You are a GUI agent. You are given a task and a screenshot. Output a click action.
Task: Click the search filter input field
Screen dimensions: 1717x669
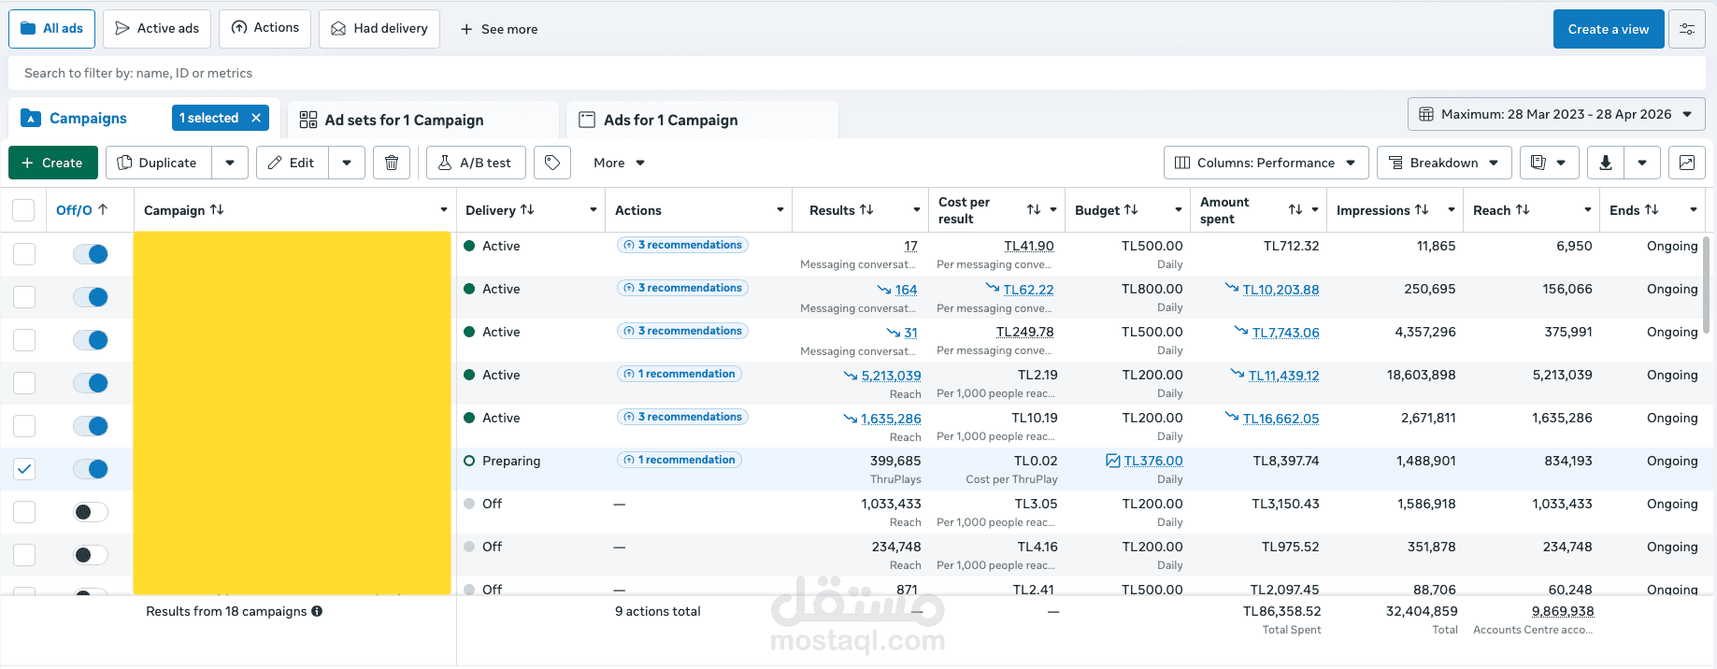pos(857,73)
